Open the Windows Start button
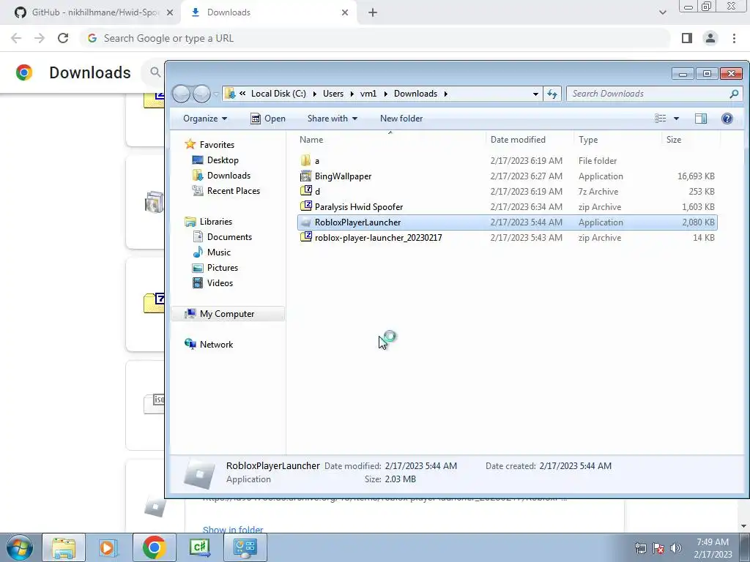The image size is (750, 562). point(20,547)
